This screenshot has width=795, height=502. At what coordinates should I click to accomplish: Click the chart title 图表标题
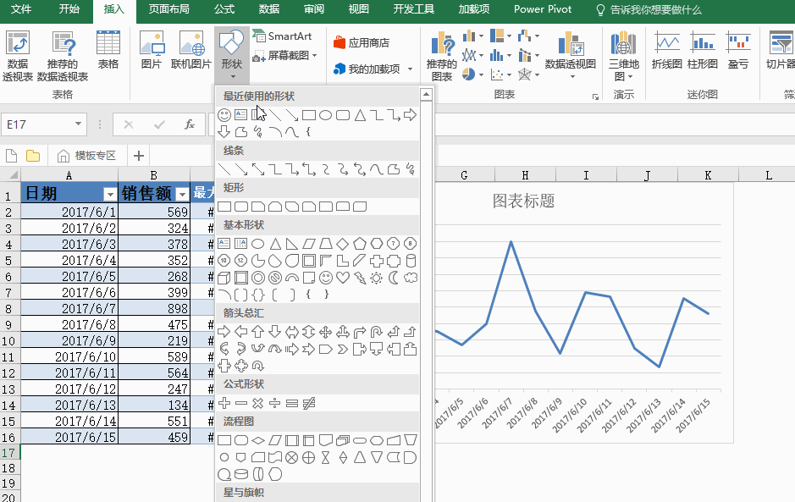[523, 201]
